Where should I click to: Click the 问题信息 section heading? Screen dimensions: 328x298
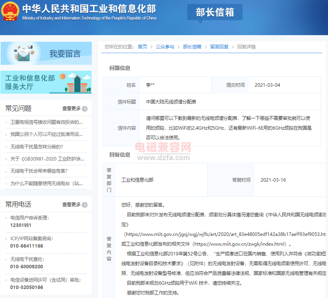pos(120,68)
